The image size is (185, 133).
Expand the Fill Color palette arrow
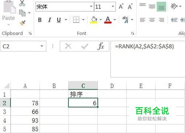pyautogui.click(x=101, y=20)
